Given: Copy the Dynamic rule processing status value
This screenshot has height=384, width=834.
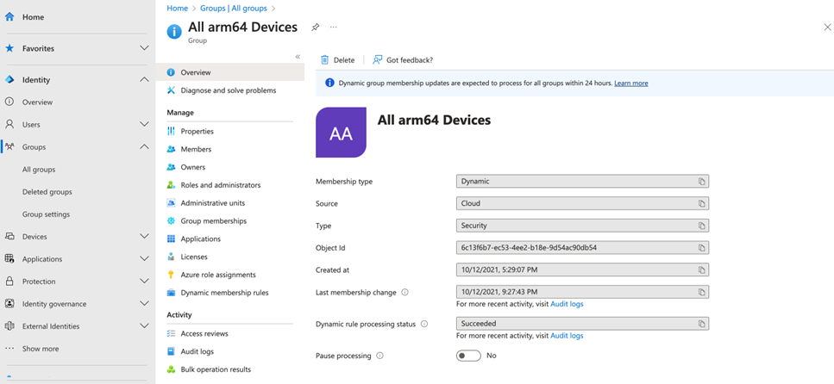Looking at the screenshot, I should tap(701, 324).
